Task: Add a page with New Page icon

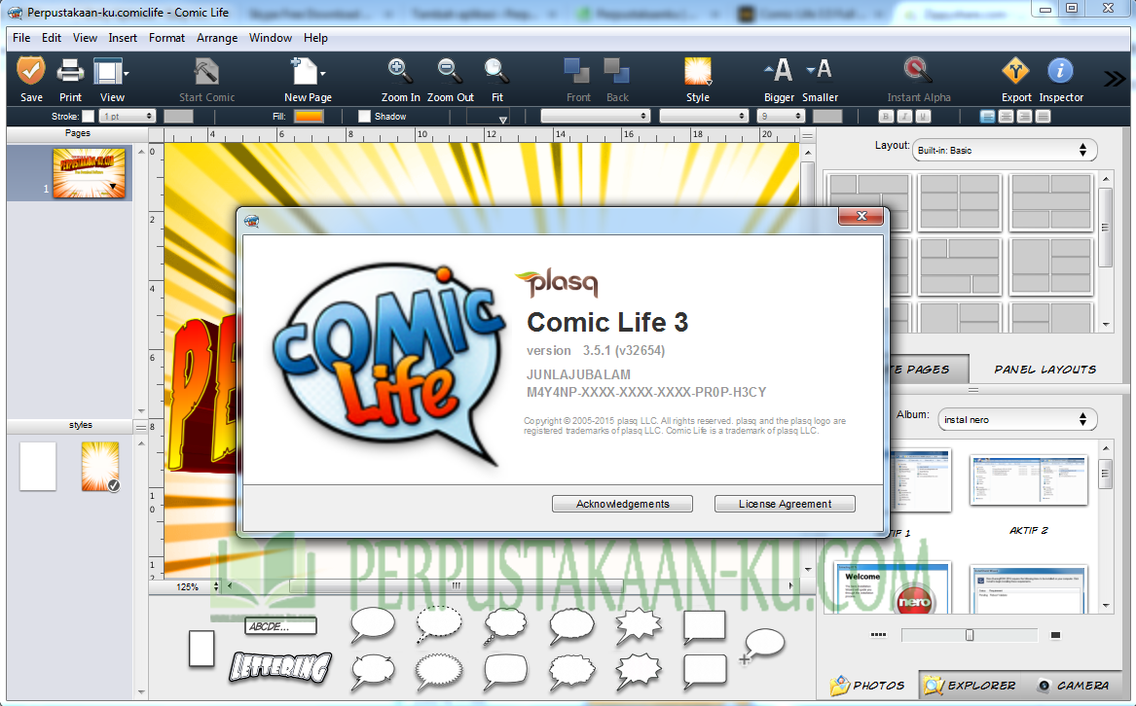Action: tap(305, 72)
